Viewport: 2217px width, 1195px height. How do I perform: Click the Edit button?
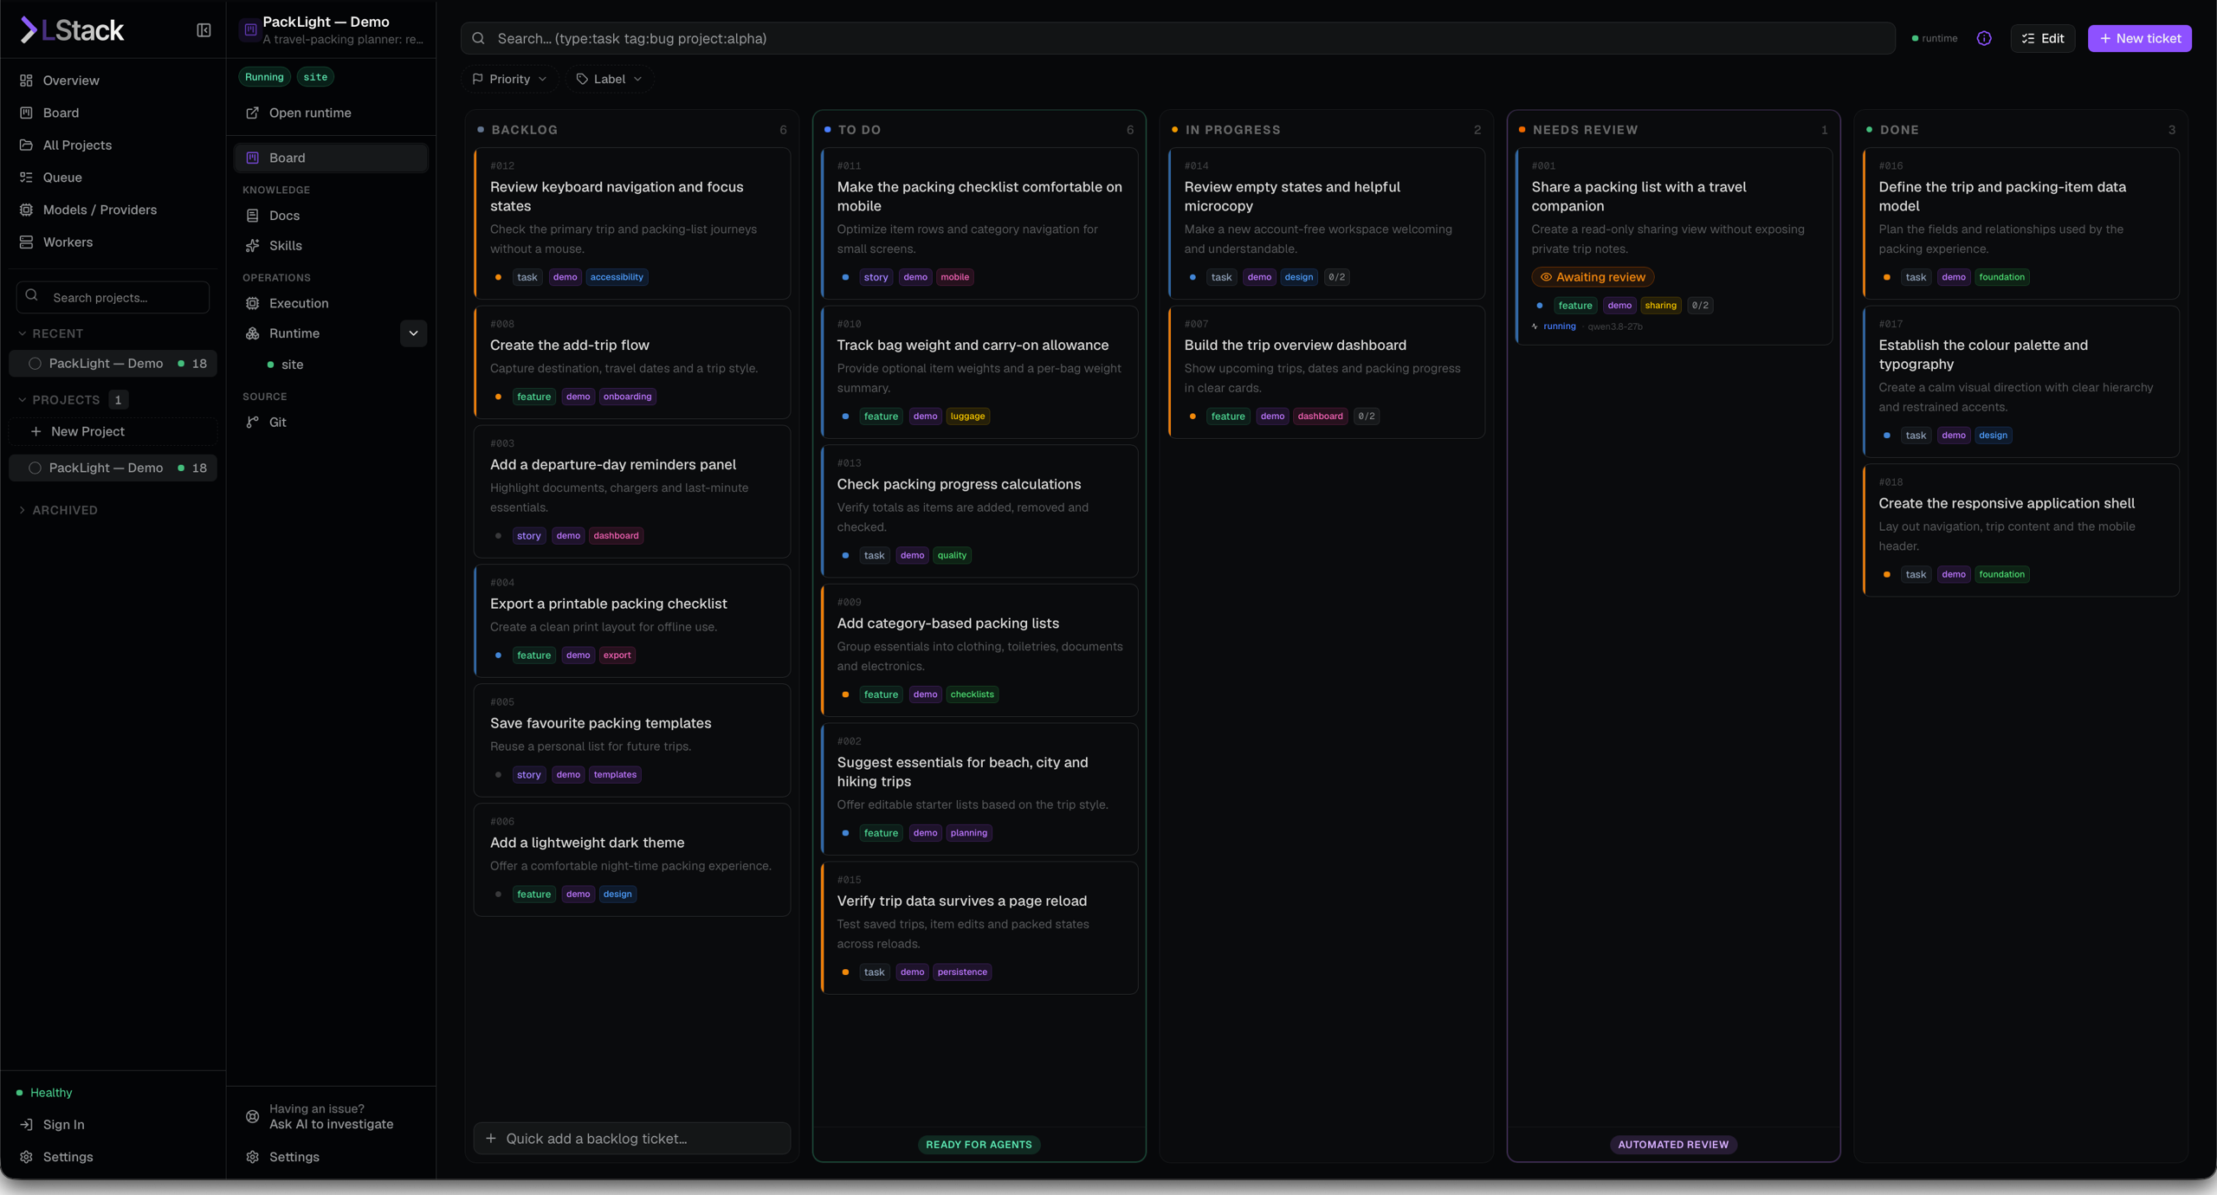2043,38
